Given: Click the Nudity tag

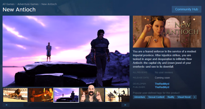Looking at the screenshot, I should click(171, 97).
